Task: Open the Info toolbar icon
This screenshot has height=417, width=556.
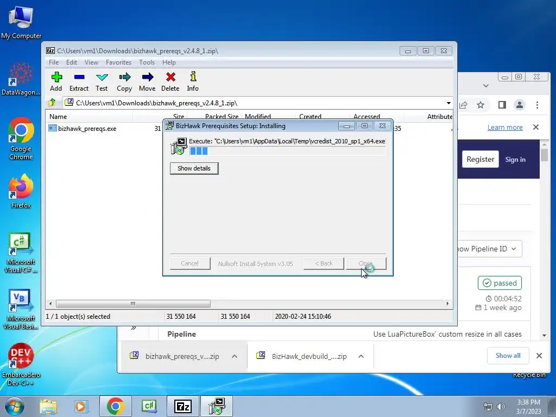Action: tap(193, 81)
